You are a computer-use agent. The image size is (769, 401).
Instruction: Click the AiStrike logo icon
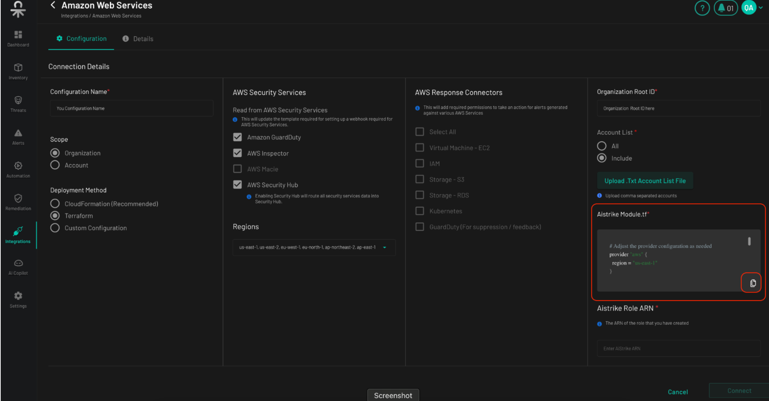pyautogui.click(x=18, y=9)
